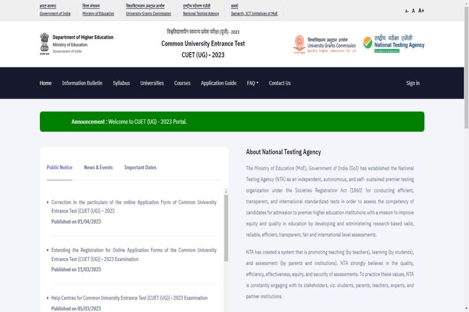The height and width of the screenshot is (312, 469).
Task: Open the Home navigation item
Action: point(46,83)
